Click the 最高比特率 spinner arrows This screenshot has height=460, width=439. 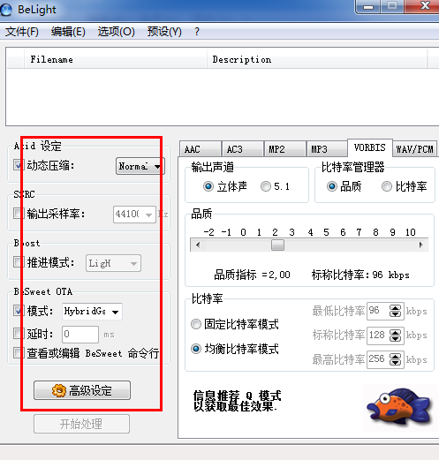[x=395, y=359]
